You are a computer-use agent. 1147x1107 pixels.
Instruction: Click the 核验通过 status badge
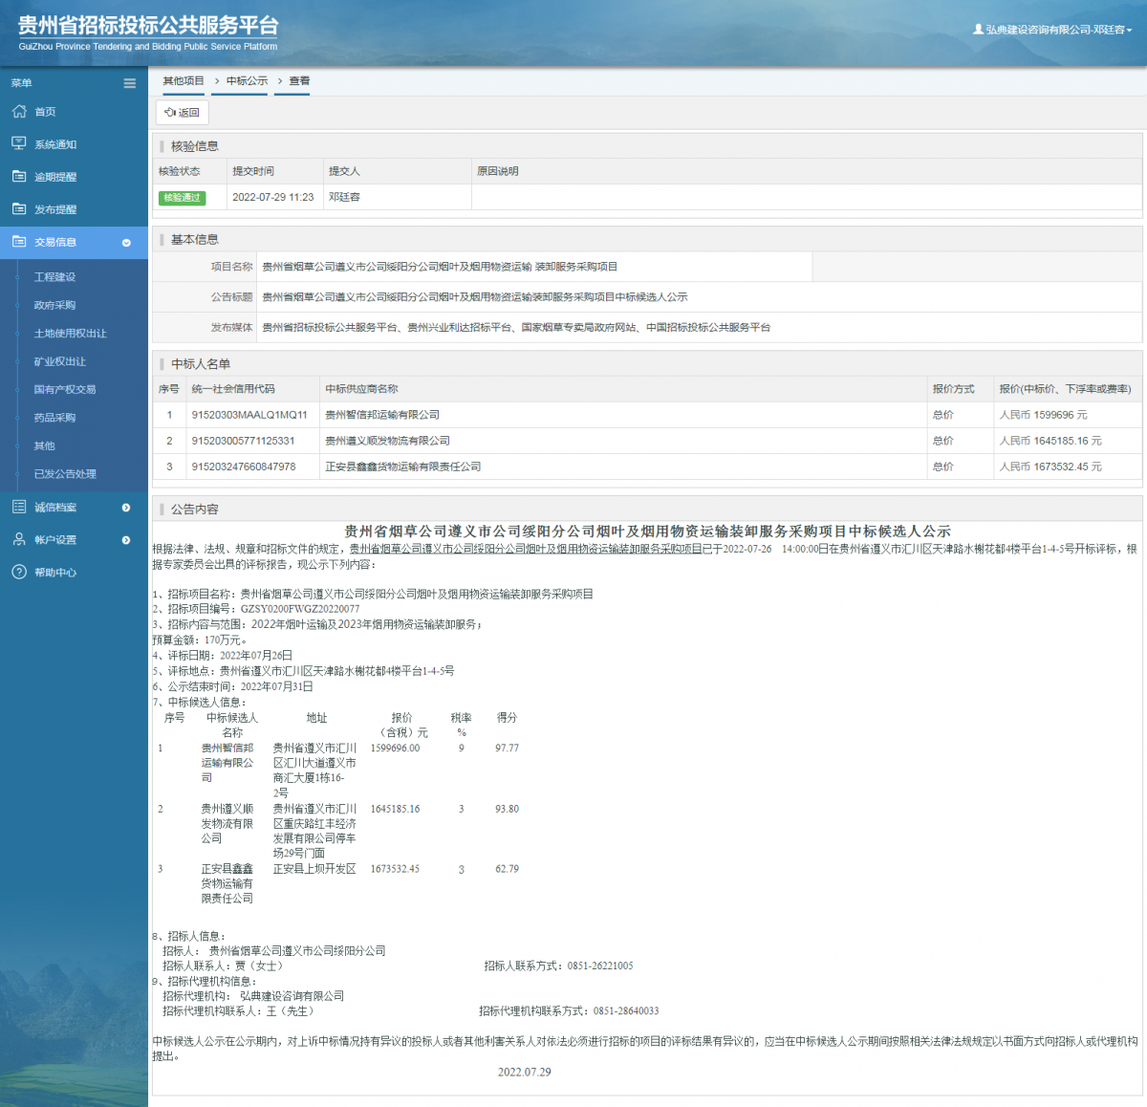[x=182, y=198]
